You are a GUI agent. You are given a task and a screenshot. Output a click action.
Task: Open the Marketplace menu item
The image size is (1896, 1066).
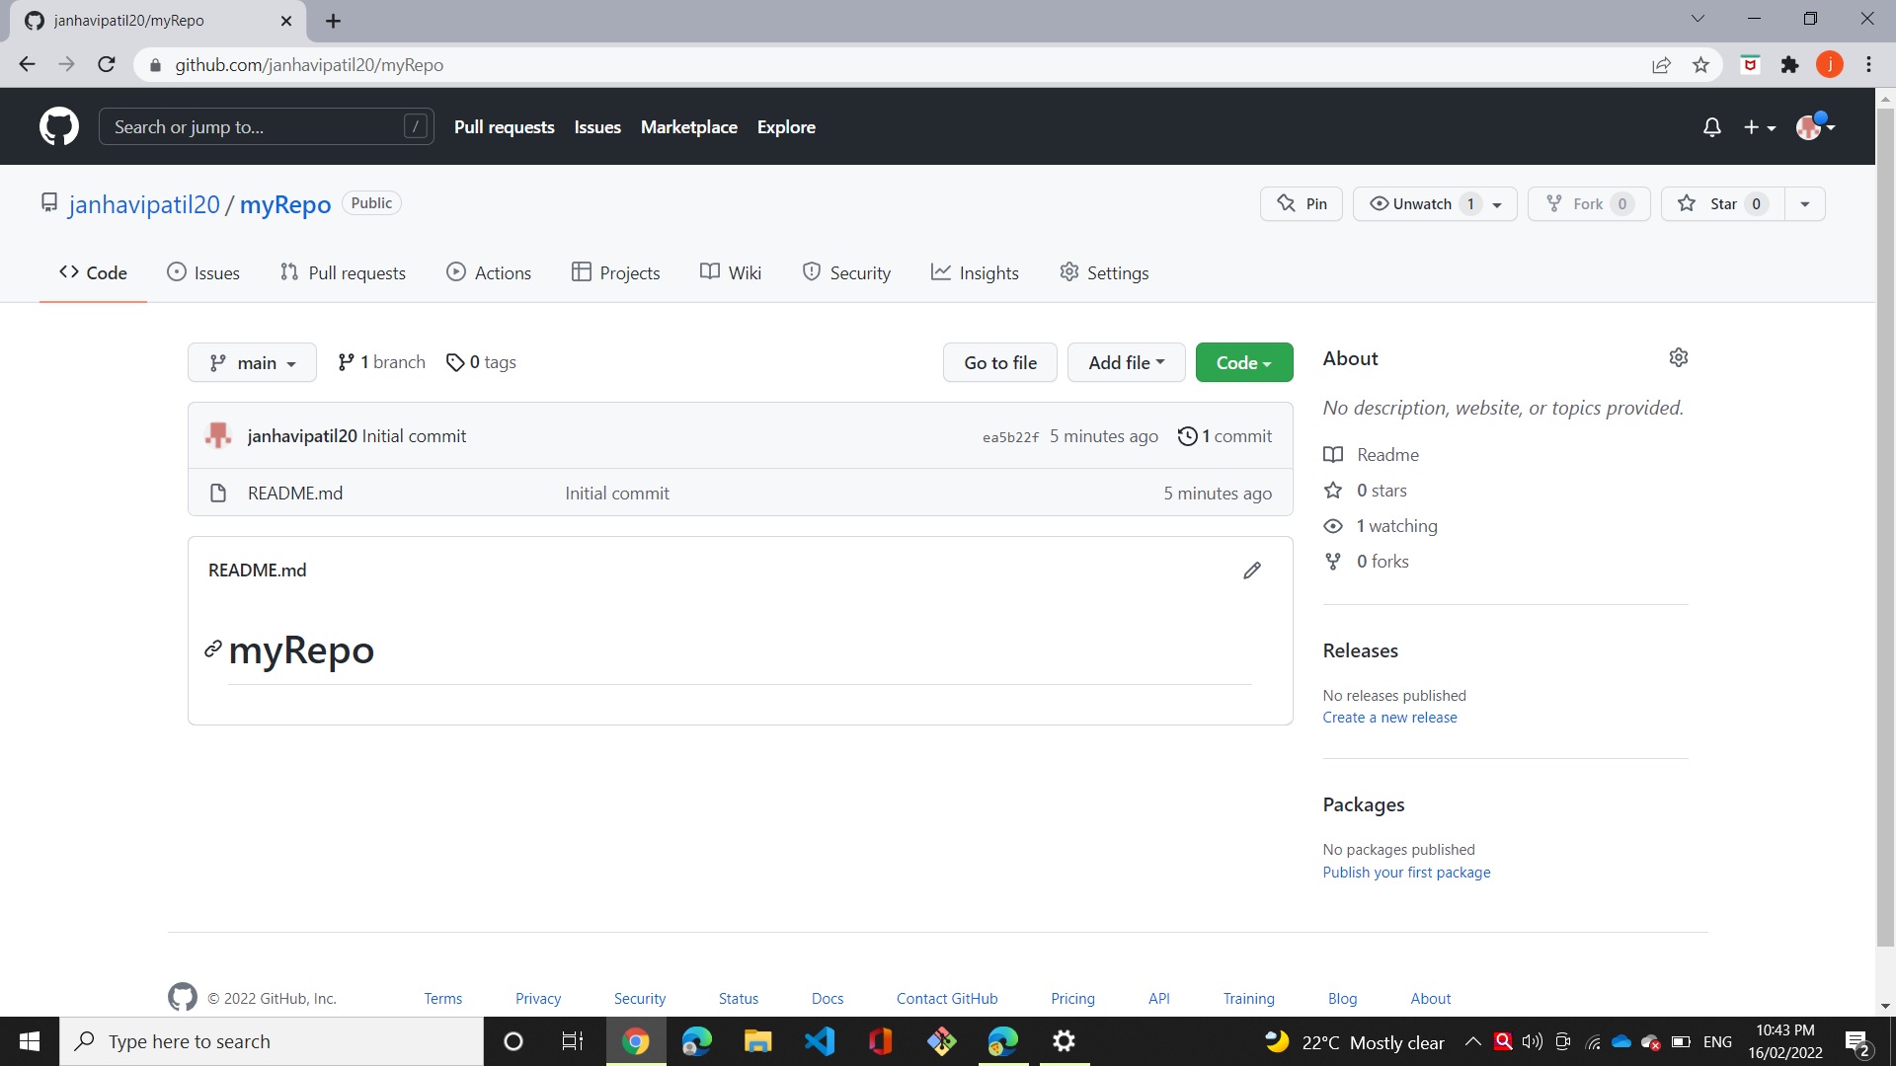point(688,126)
